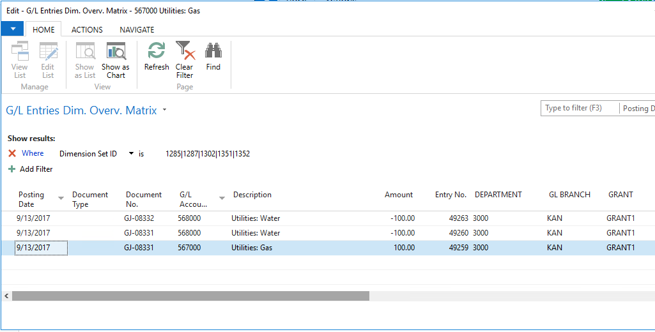655x332 pixels.
Task: Open Find binoculars tool
Action: point(213,51)
